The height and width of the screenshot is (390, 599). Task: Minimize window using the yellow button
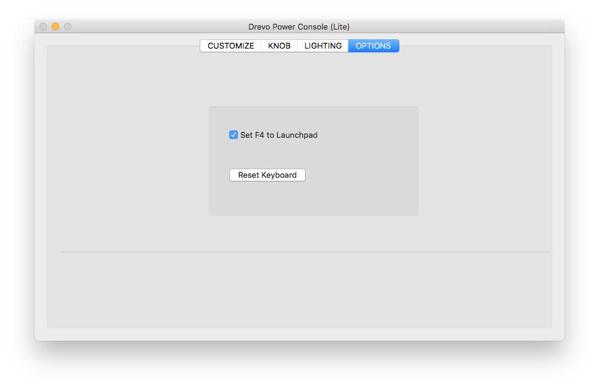pos(55,26)
